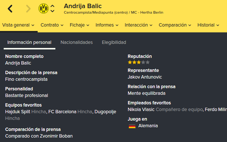Click the Nikola Vlasic link

(141, 110)
